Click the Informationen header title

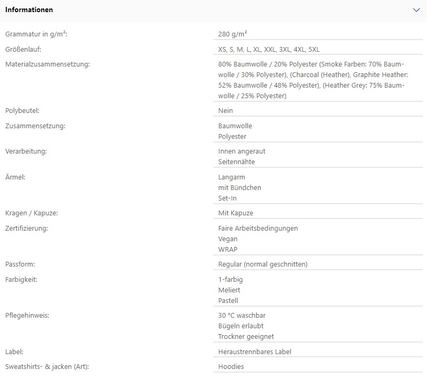[x=29, y=10]
